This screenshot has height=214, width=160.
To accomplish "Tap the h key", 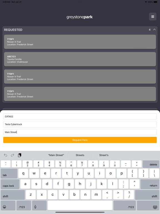I will (80, 184).
